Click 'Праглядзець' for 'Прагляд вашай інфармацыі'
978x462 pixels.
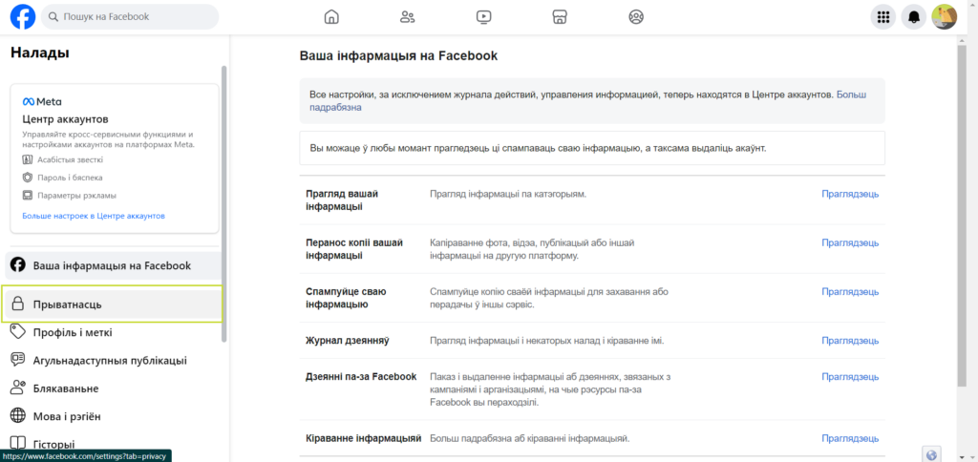pyautogui.click(x=850, y=194)
